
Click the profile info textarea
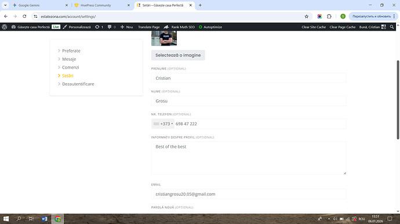point(249,158)
